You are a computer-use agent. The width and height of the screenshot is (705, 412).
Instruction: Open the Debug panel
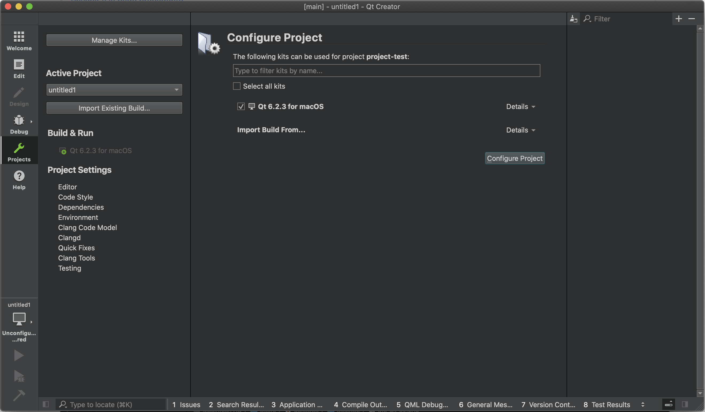(x=19, y=125)
